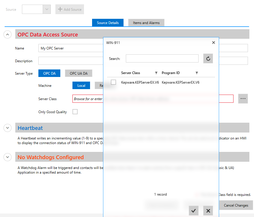The width and height of the screenshot is (254, 217).
Task: Select the Kepware.KEPServerEX.V6 Server Class cell
Action: click(140, 82)
